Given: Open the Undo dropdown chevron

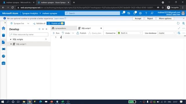Looking at the screenshot, I should [x=73, y=33].
